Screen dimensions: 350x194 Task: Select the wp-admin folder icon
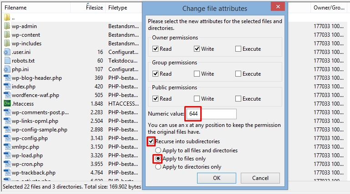point(7,26)
